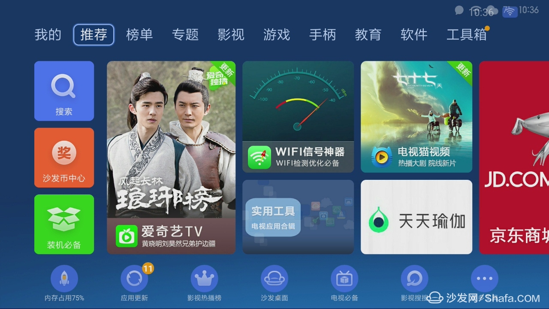Screen dimensions: 549x309
Task: Open the 电视必备 TV icon
Action: tap(344, 279)
